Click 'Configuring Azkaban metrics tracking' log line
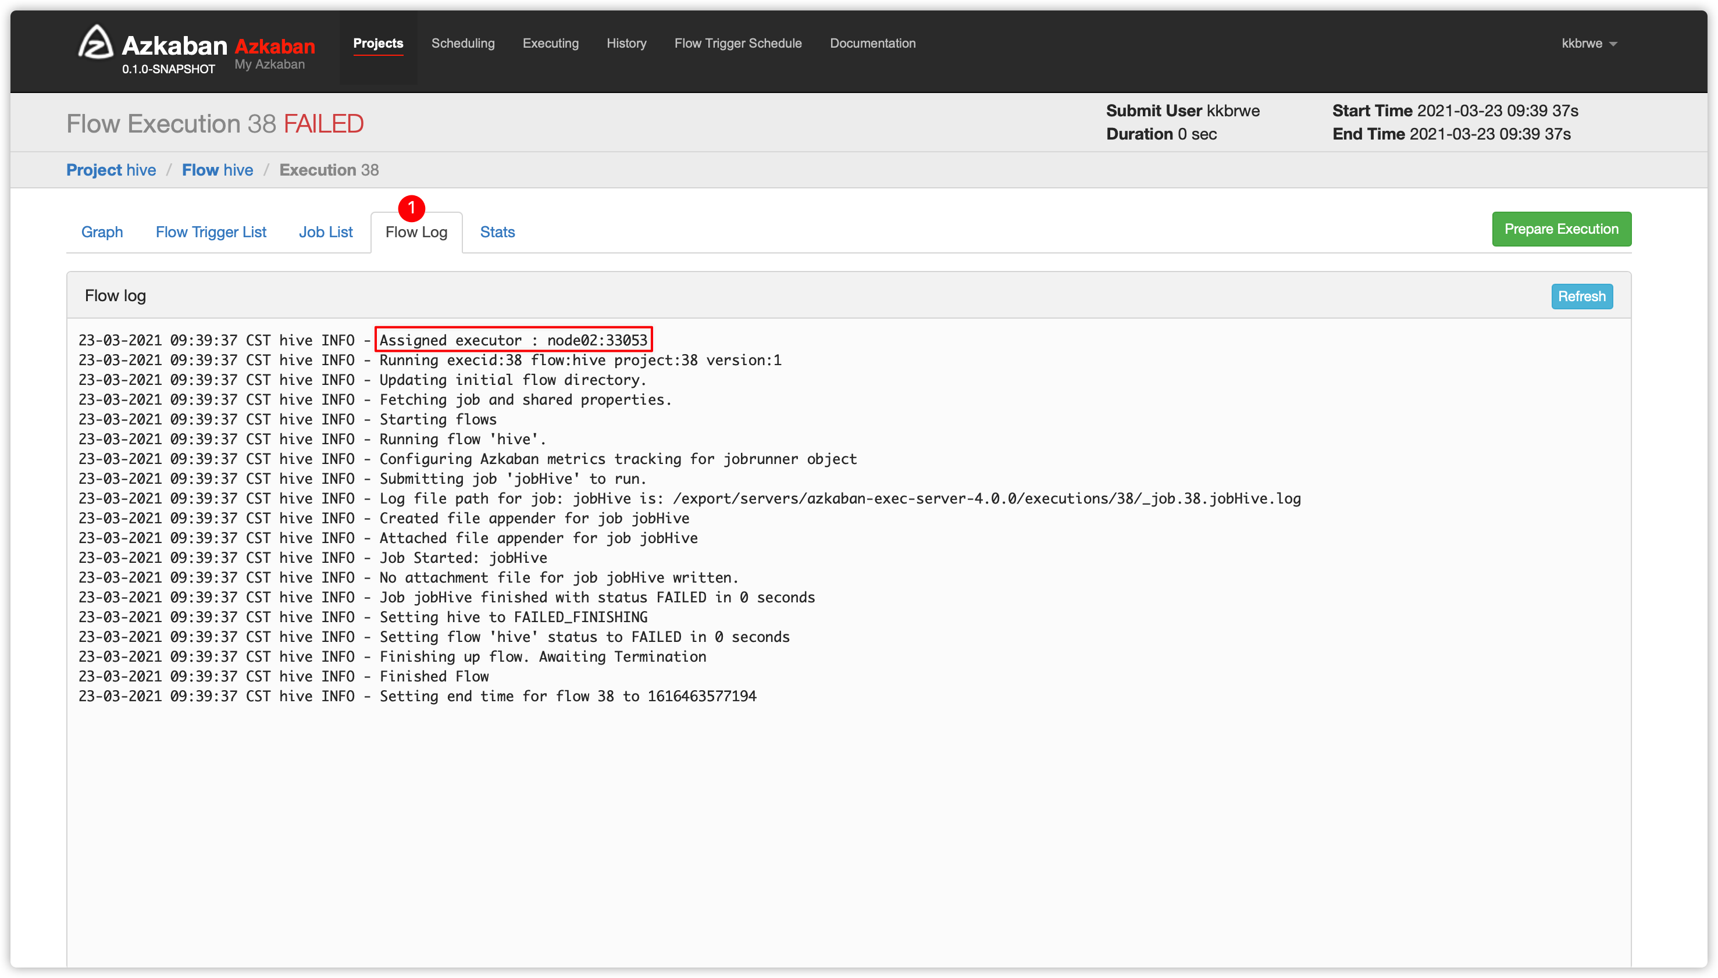 pyautogui.click(x=468, y=459)
